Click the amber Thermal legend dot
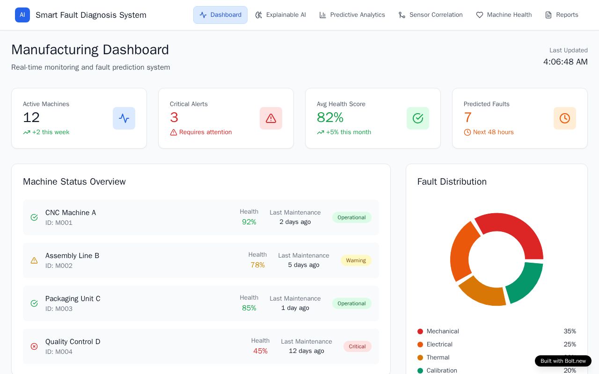The width and height of the screenshot is (599, 374). 420,358
